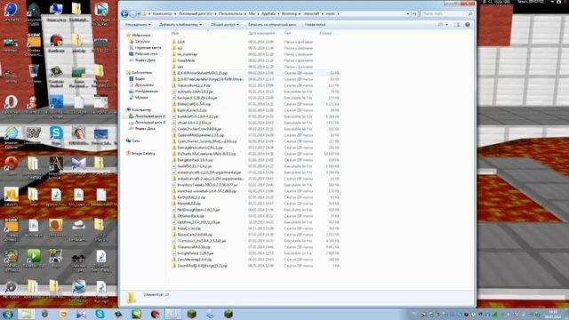Select Documents in the navigation pane
569x320 pixels.
click(x=141, y=85)
